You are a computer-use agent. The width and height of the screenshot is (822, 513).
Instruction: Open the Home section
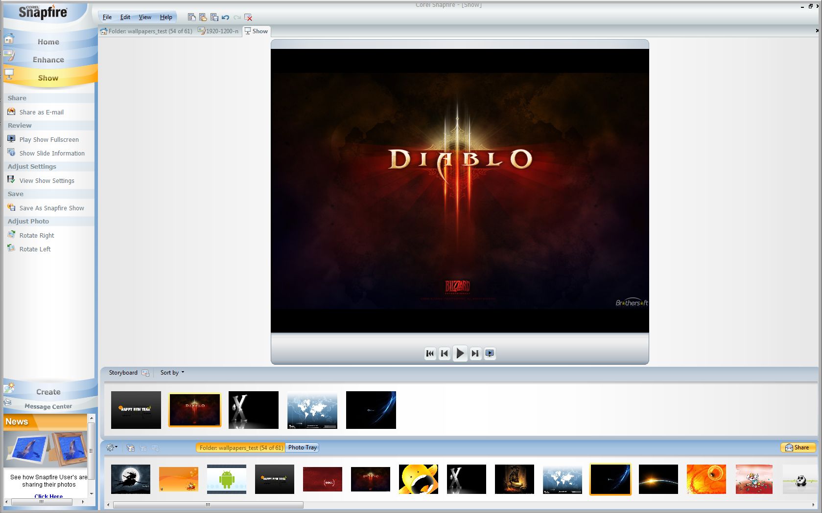tap(48, 42)
